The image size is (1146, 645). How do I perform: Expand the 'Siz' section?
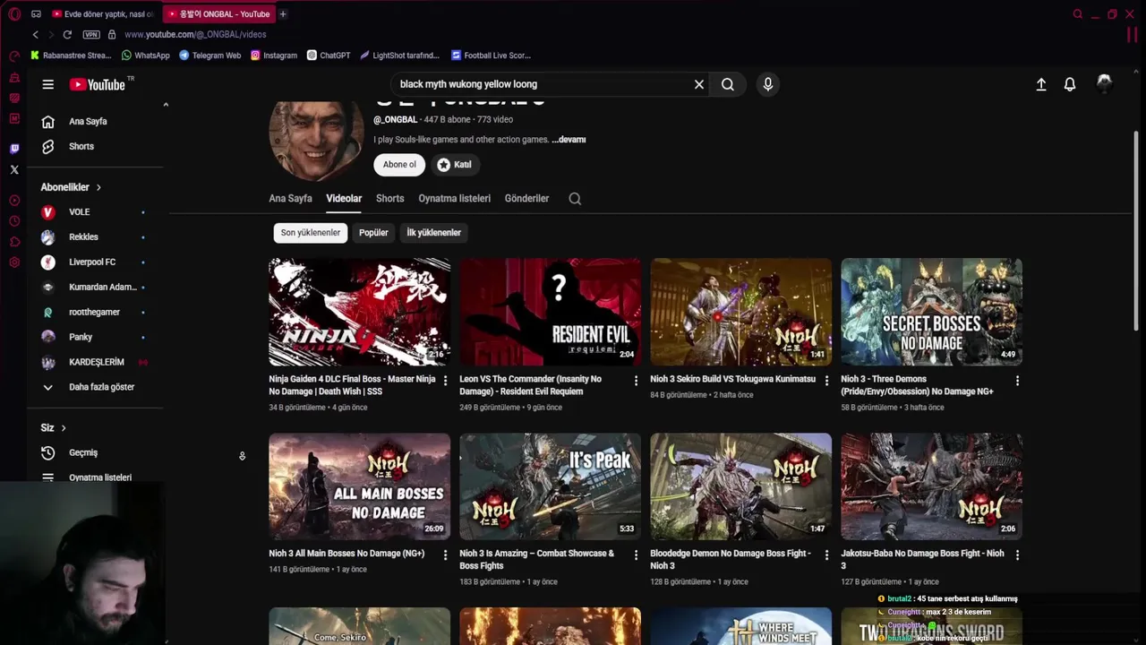(x=54, y=428)
